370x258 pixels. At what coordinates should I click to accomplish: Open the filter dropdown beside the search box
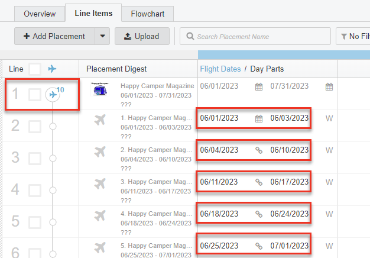point(352,36)
